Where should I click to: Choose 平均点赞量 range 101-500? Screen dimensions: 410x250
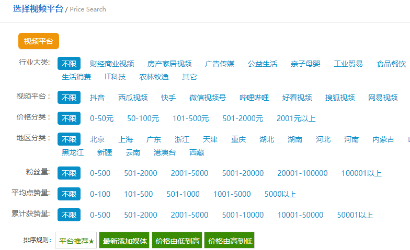click(139, 194)
